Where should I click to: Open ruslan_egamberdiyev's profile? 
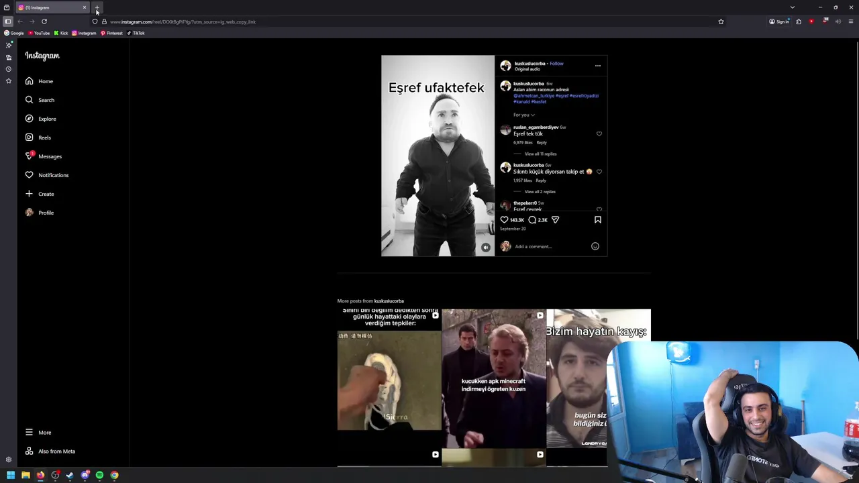(x=536, y=127)
